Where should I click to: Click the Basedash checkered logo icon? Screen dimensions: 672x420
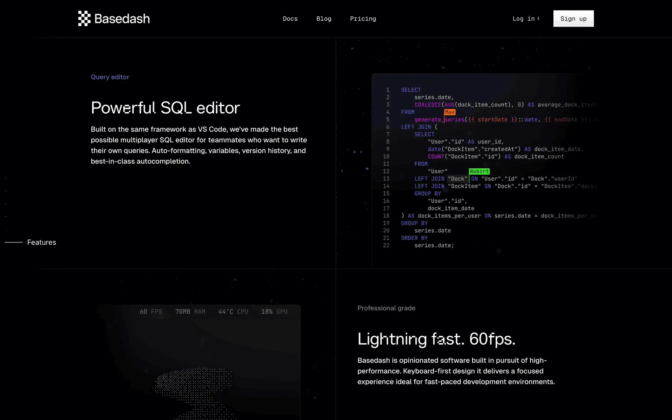click(84, 19)
